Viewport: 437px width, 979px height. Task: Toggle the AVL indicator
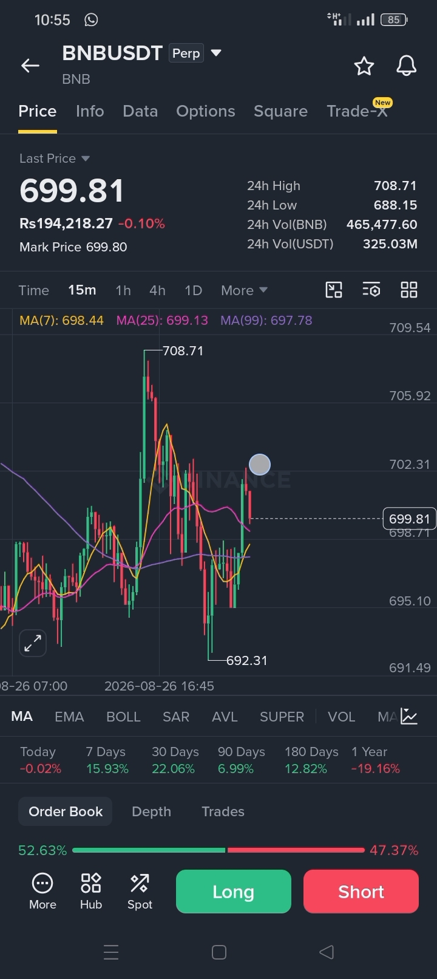pos(225,717)
